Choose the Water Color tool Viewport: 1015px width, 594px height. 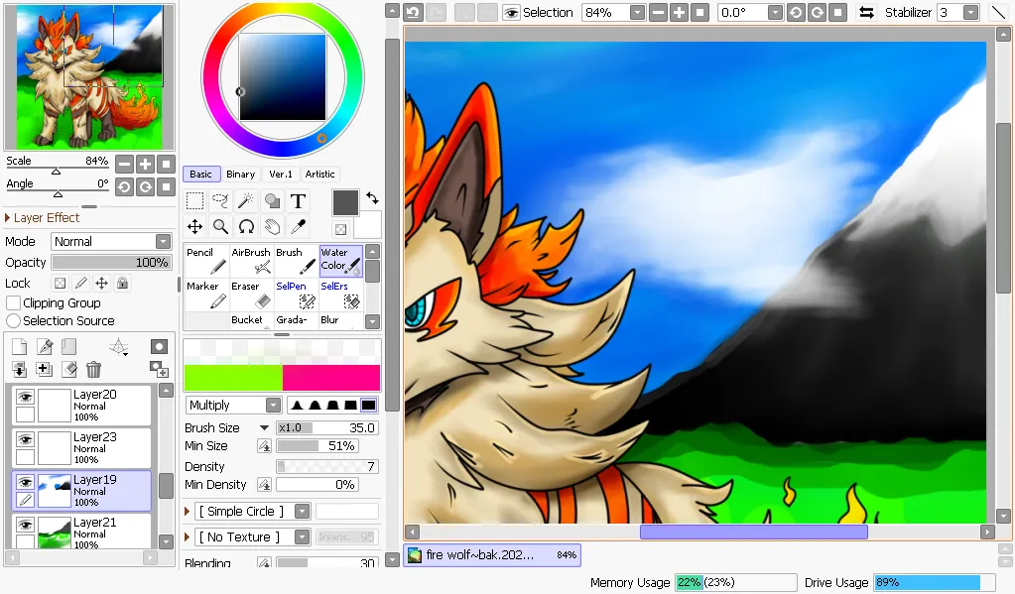click(x=340, y=261)
